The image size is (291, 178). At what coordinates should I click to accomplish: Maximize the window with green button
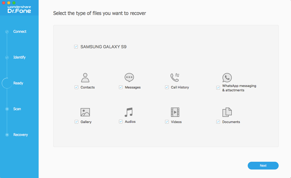point(14,3)
